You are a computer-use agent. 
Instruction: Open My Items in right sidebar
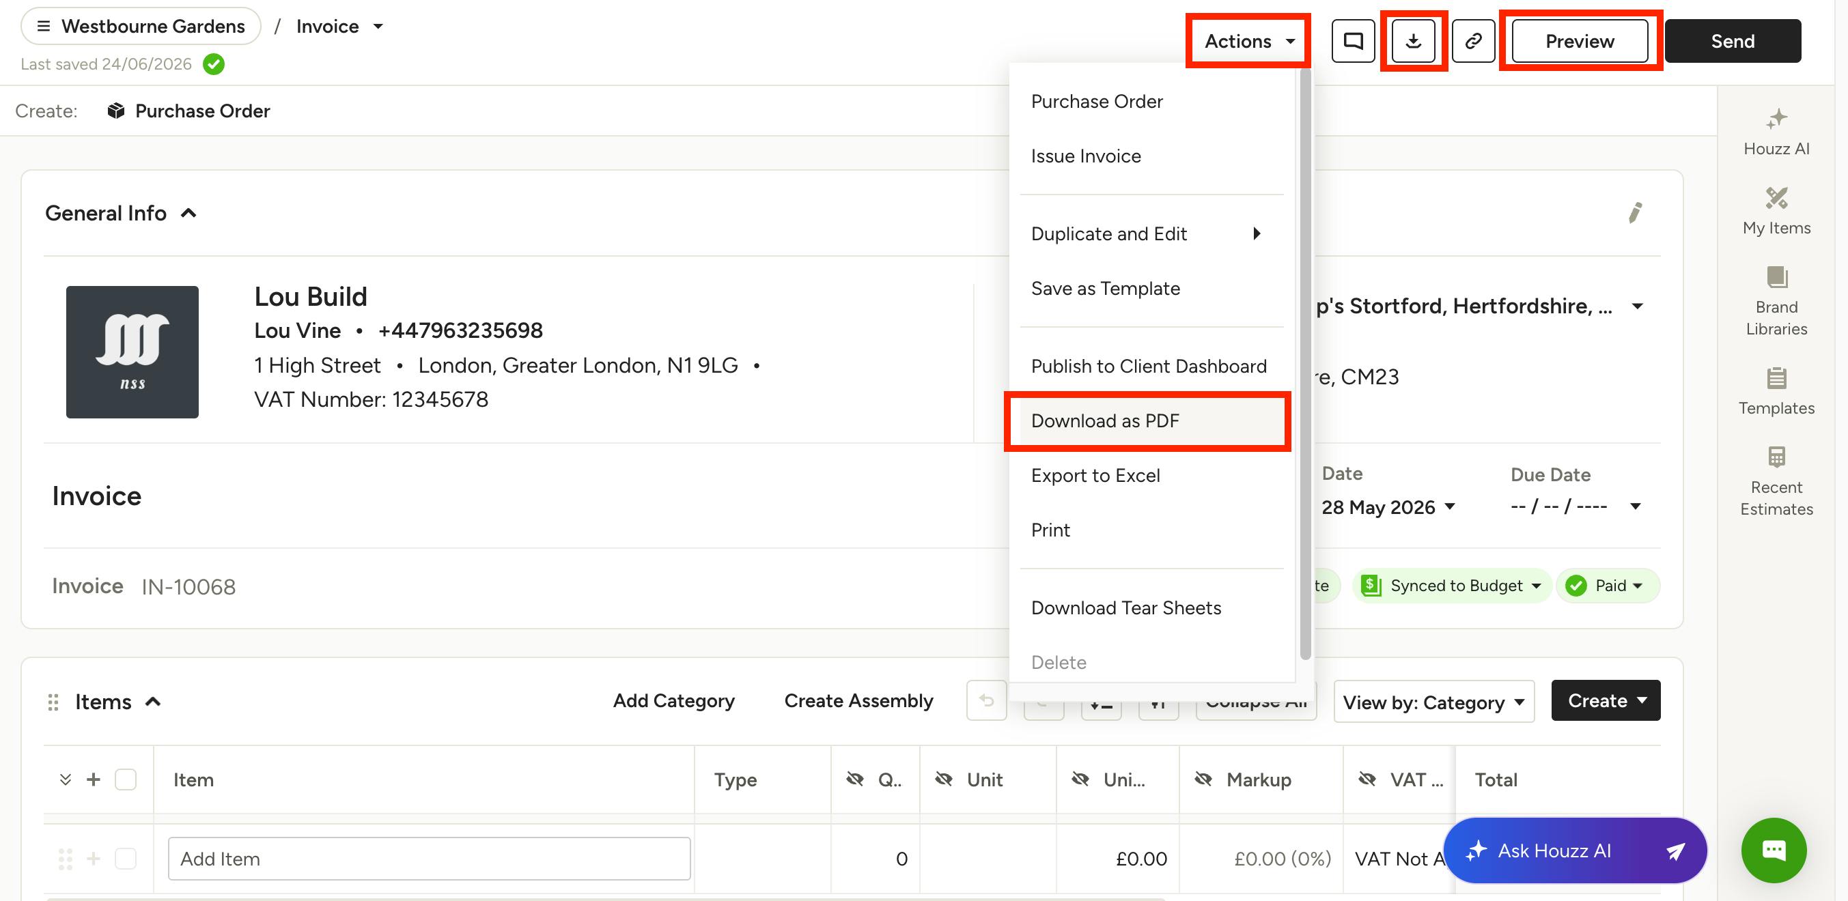click(x=1776, y=212)
